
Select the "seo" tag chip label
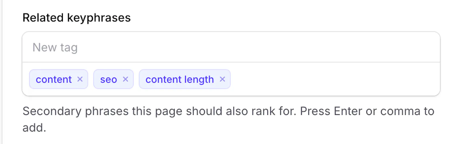(108, 79)
